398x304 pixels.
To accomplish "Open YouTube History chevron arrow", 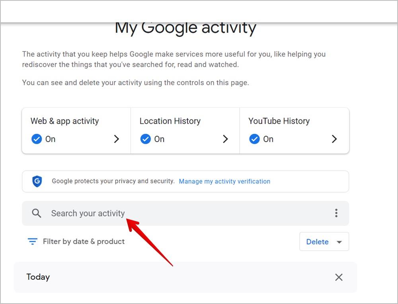I will pos(334,139).
